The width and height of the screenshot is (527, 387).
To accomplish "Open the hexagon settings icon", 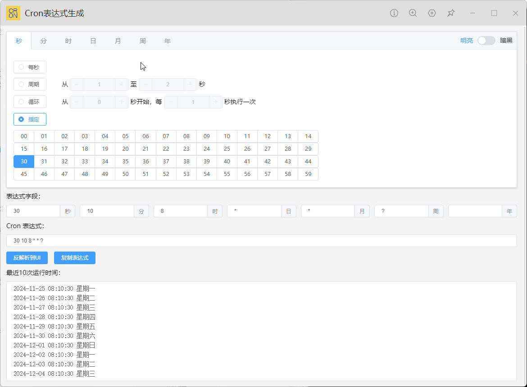I will tap(432, 13).
